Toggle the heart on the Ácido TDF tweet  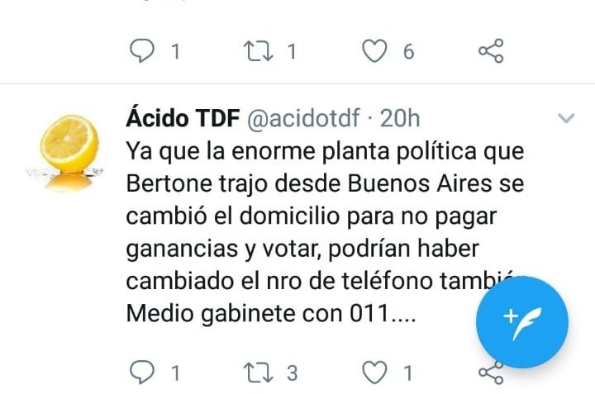pos(374,373)
